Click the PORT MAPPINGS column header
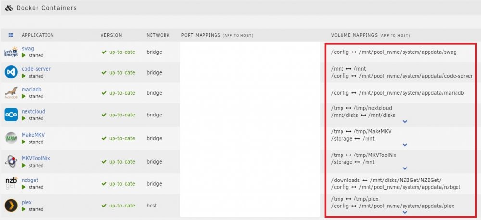Image resolution: width=481 pixels, height=220 pixels. [217, 35]
